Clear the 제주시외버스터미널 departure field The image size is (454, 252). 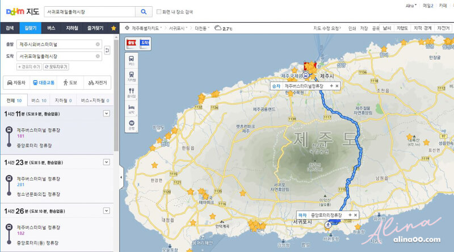pyautogui.click(x=98, y=44)
